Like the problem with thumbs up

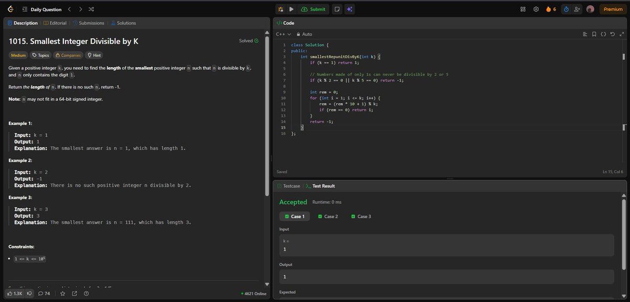[x=14, y=294]
